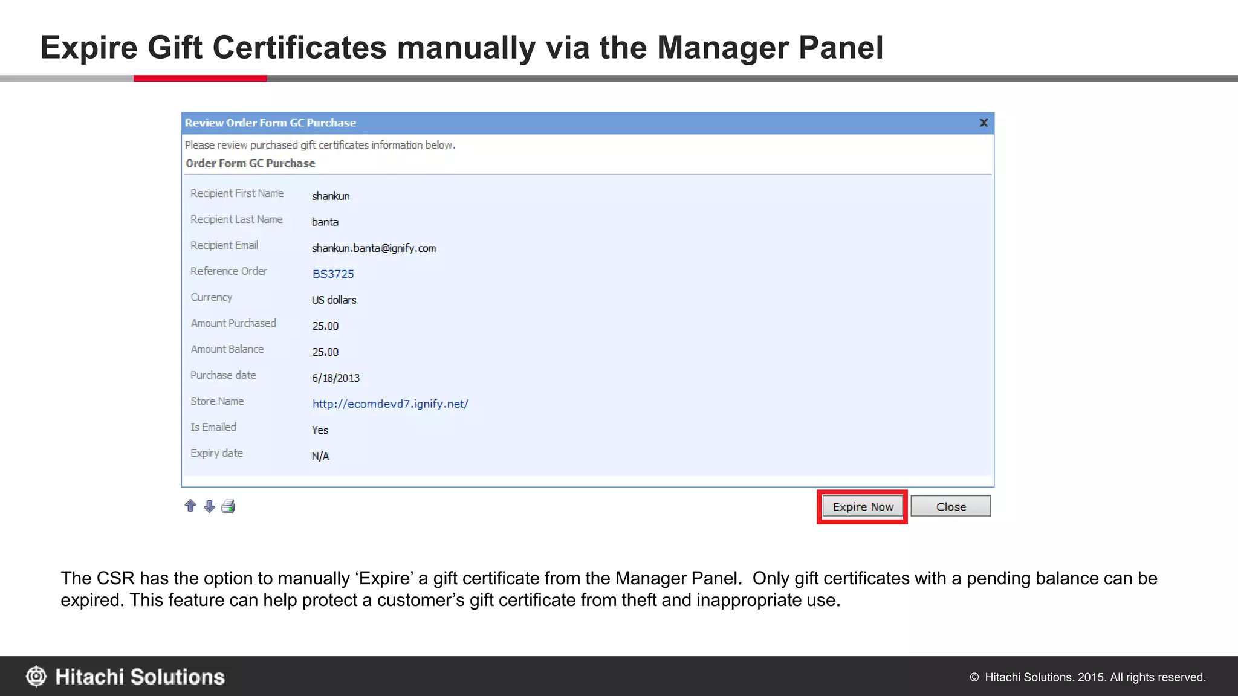
Task: Select the Amount Balance value 25.00
Action: tap(325, 352)
